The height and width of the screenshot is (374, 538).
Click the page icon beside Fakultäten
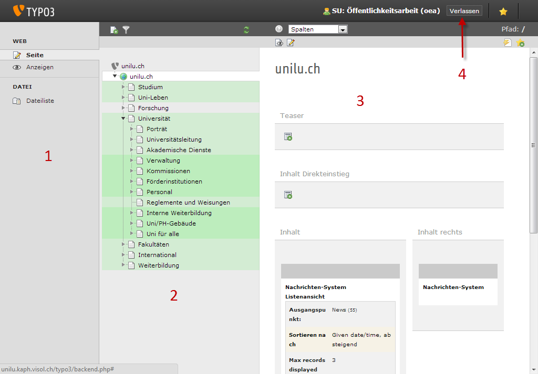[131, 244]
